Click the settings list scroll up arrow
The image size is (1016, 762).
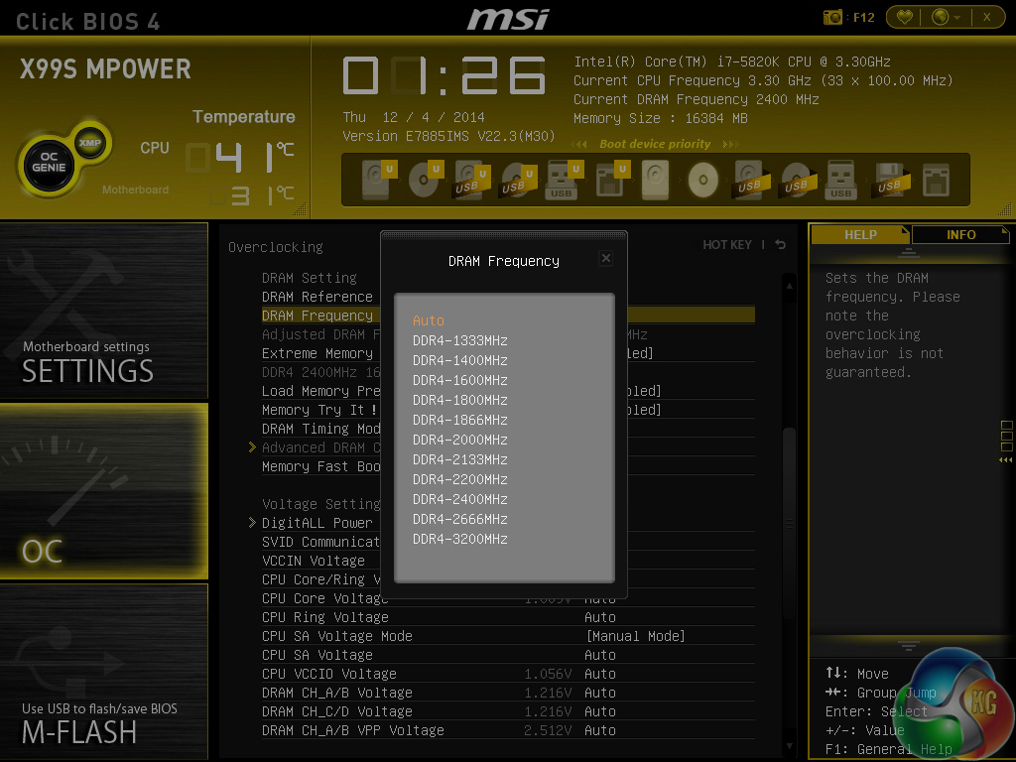point(789,285)
